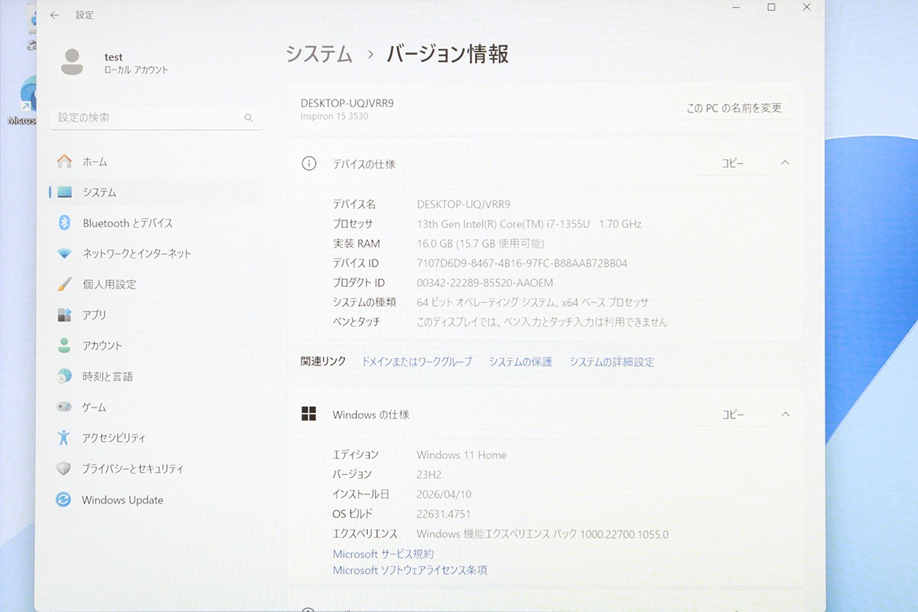Open the プライバシーとセキュリティ shield icon
The width and height of the screenshot is (918, 612).
point(64,468)
